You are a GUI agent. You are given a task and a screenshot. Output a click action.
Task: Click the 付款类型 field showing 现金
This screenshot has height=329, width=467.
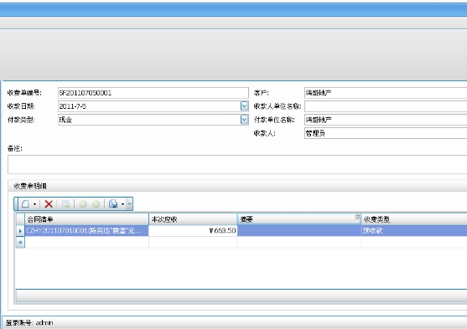[x=149, y=120]
